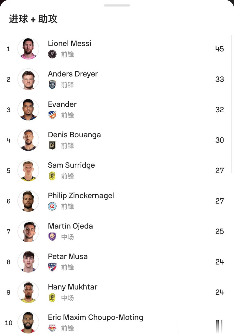
Task: Click the FC Cincinnati logo under Evander
Action: (x=52, y=115)
